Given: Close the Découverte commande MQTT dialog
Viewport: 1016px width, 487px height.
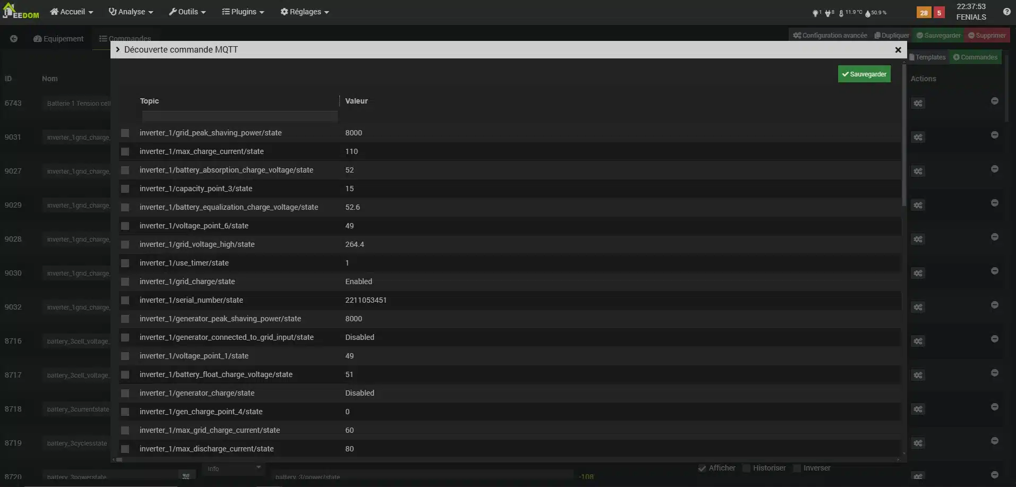Looking at the screenshot, I should pos(898,50).
